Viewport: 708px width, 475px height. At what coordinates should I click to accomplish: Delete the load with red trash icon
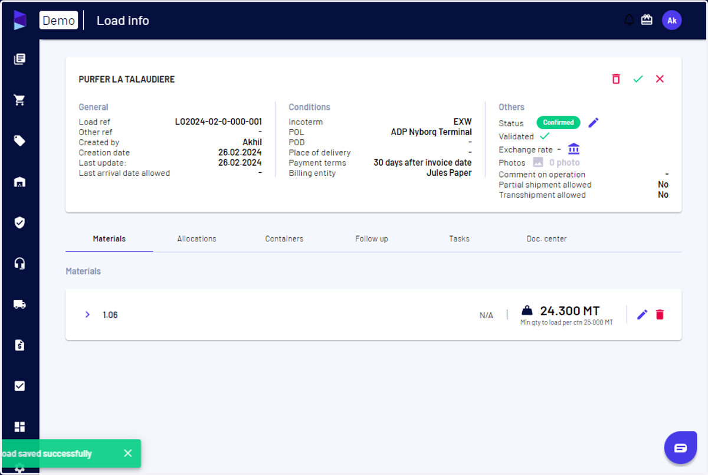[616, 79]
